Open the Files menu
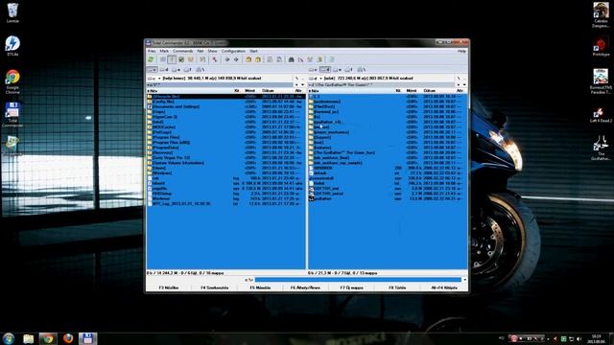 152,51
